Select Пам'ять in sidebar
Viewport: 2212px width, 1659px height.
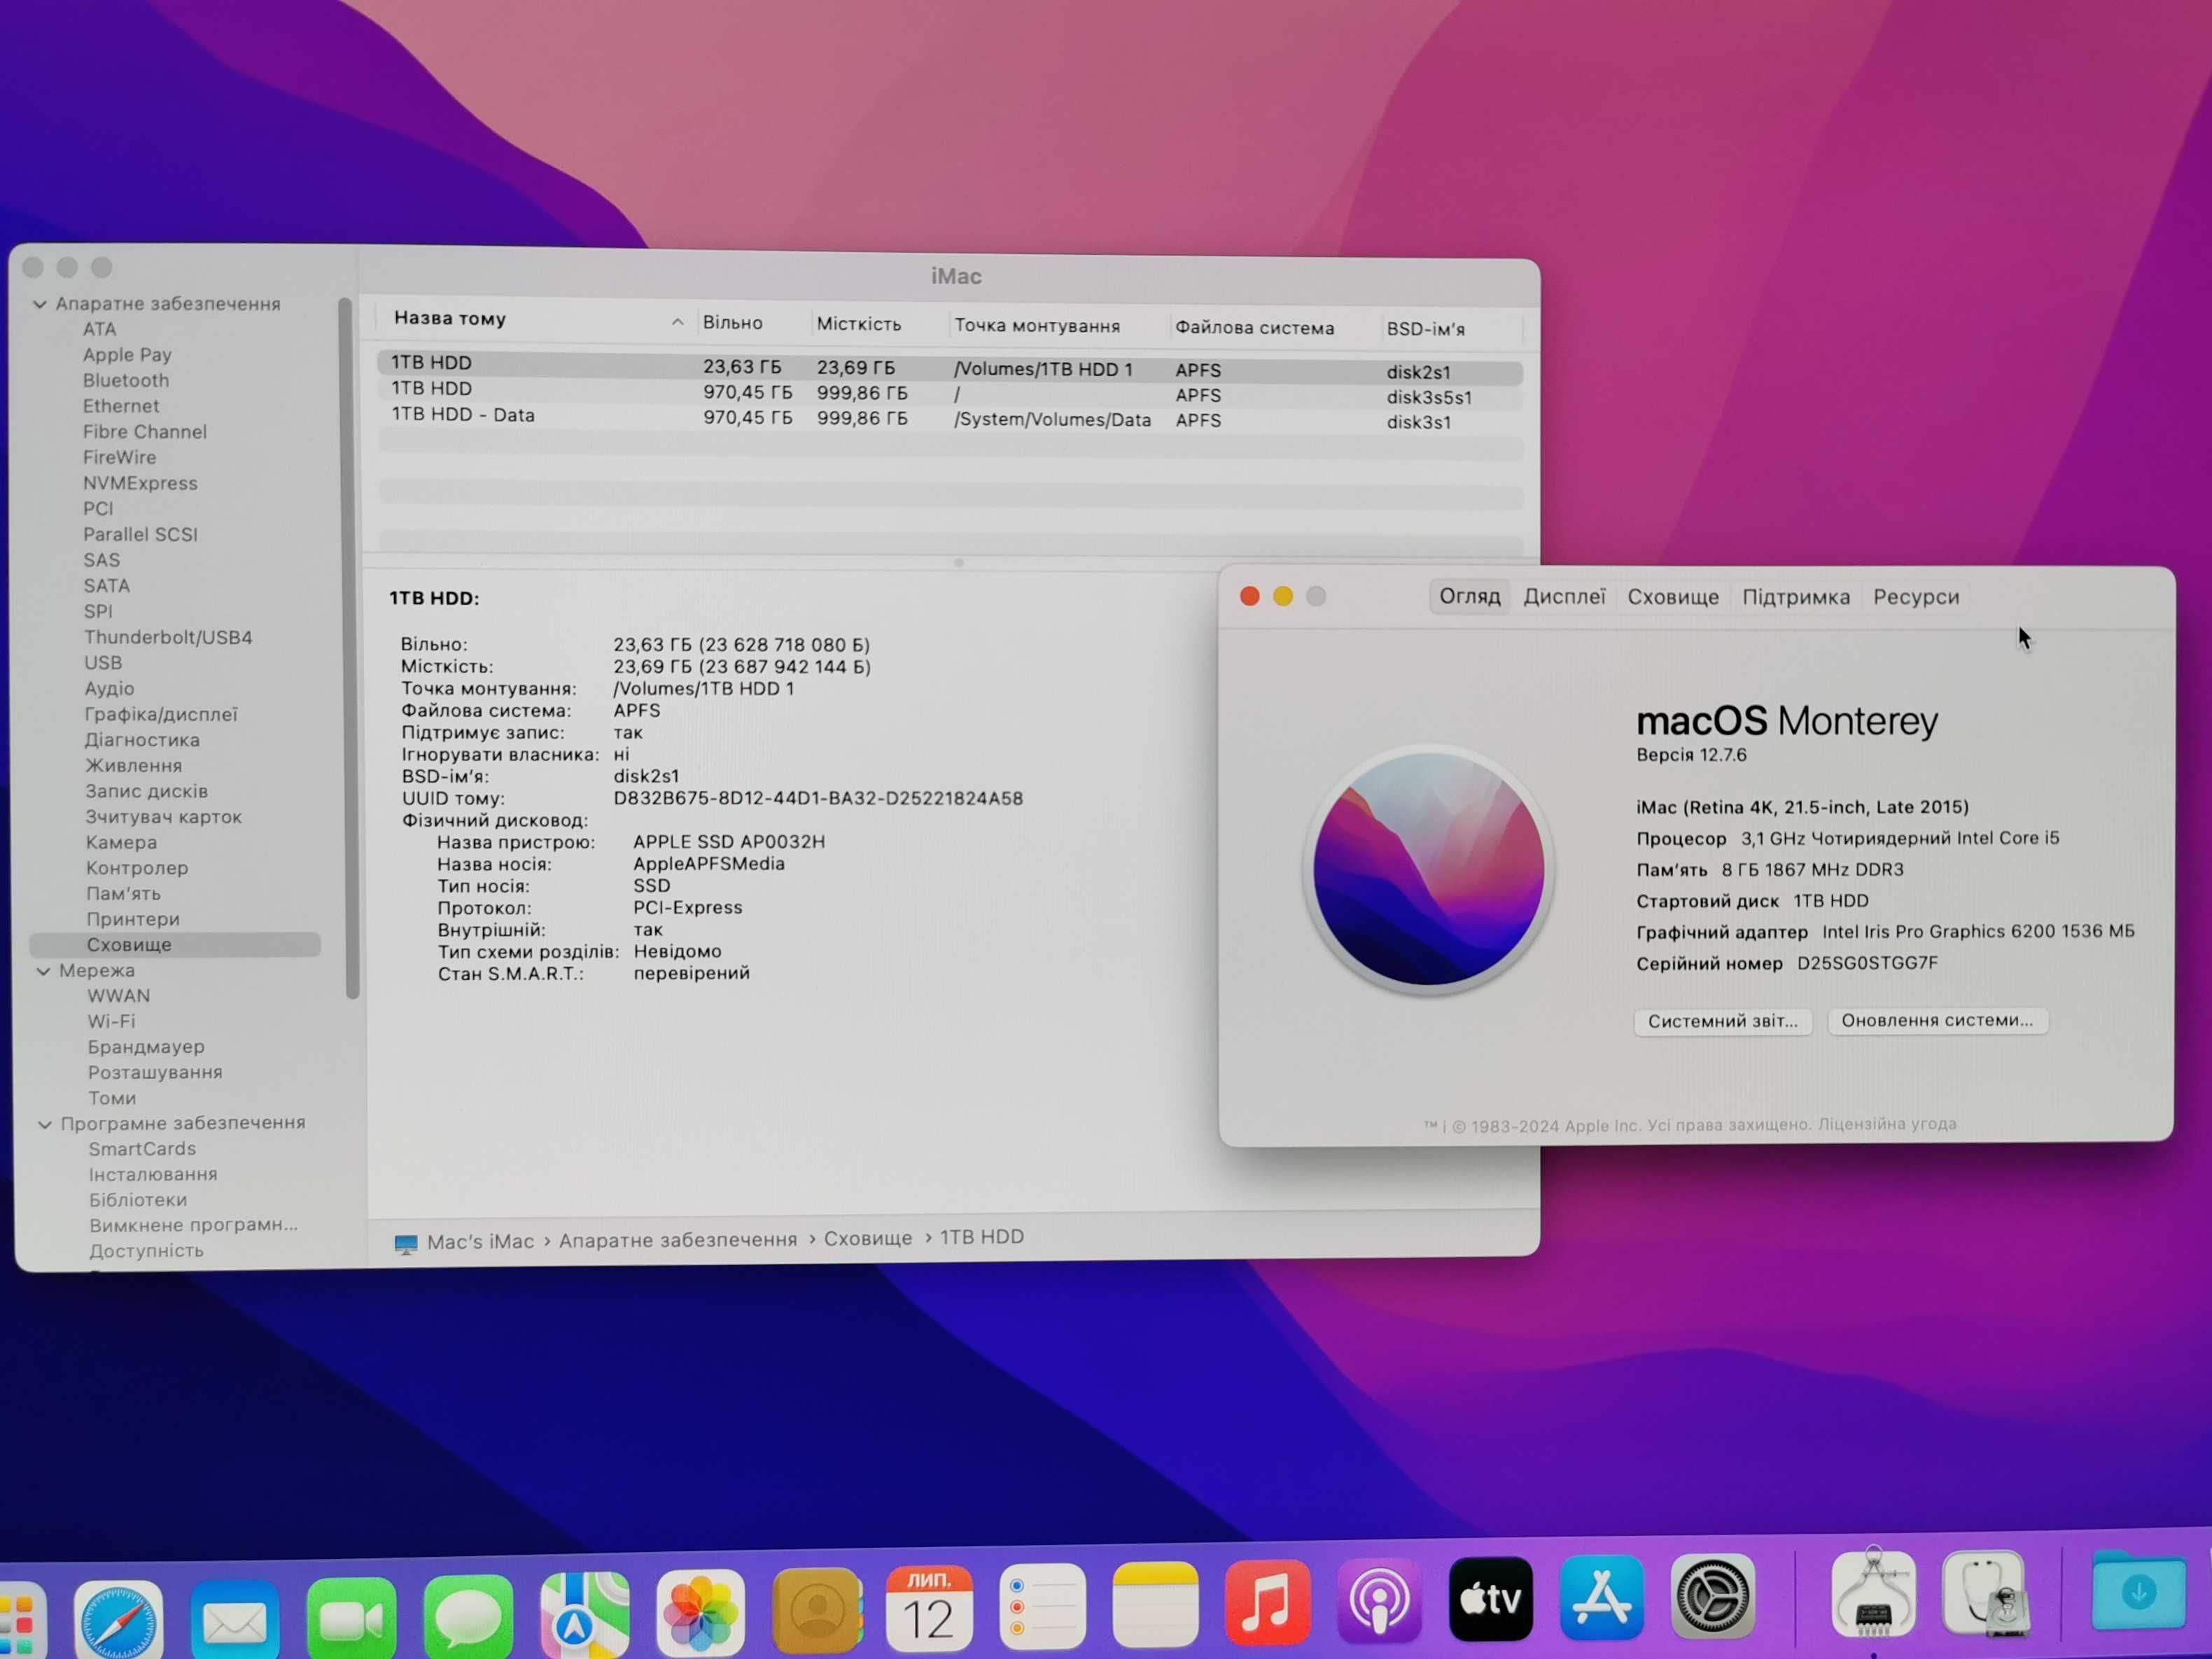point(123,894)
